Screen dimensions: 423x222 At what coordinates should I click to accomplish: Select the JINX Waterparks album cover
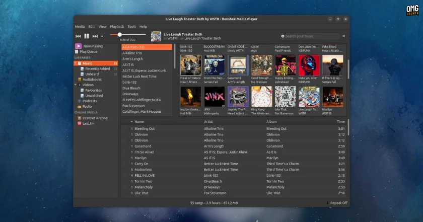214,97
